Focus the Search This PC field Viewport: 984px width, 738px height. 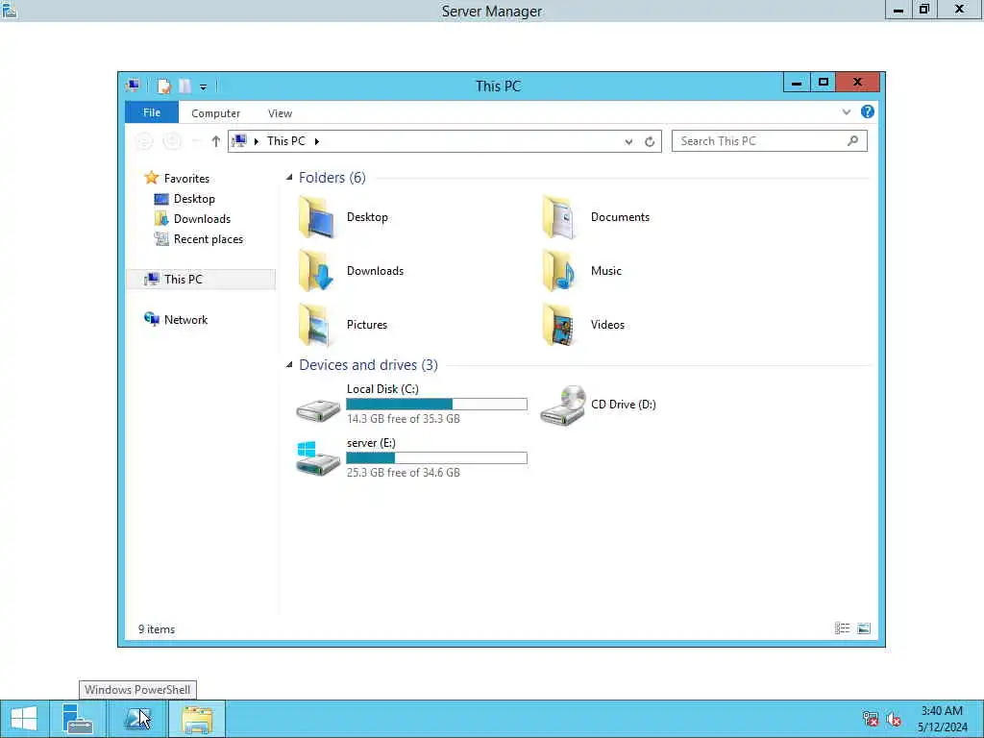click(x=770, y=141)
